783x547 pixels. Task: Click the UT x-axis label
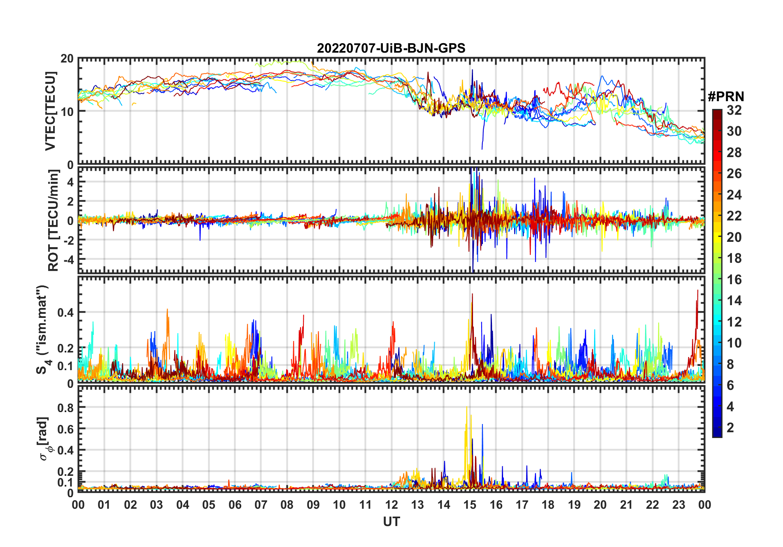391,522
